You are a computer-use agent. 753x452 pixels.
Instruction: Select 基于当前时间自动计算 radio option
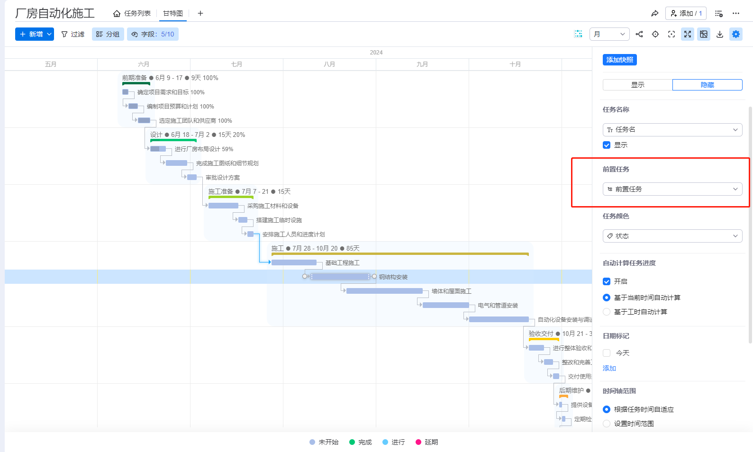(607, 298)
